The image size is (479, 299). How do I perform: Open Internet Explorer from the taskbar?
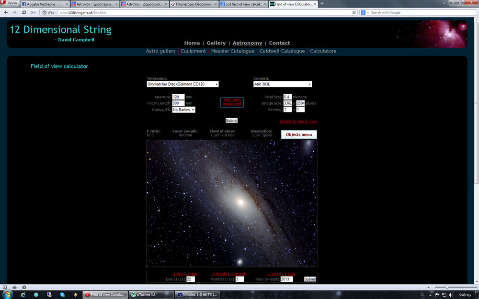pyautogui.click(x=24, y=295)
